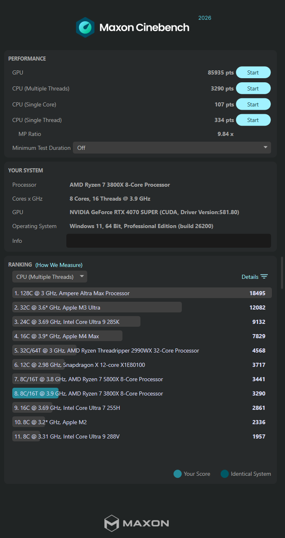Start the CPU (Single Core) test

tap(253, 104)
